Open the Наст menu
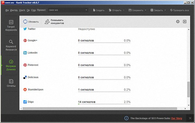Viewport: 195px width, 123px height. click(22, 10)
